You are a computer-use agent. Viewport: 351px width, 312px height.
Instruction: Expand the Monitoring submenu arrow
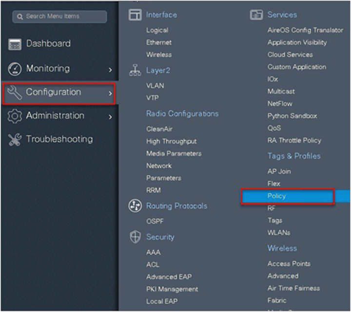(111, 69)
